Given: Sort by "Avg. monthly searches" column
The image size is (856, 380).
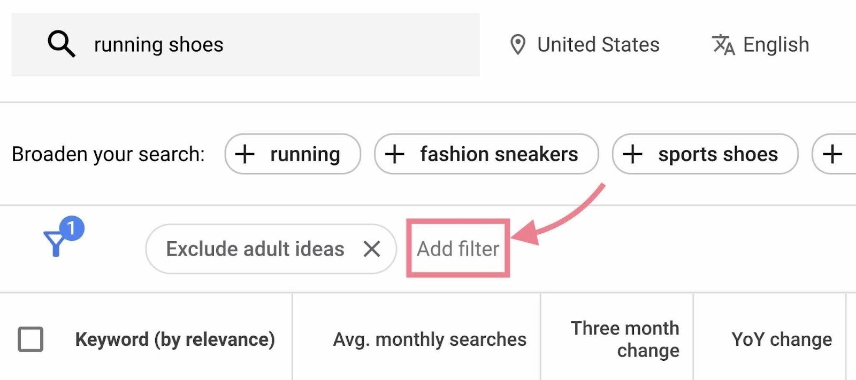Looking at the screenshot, I should (x=430, y=339).
